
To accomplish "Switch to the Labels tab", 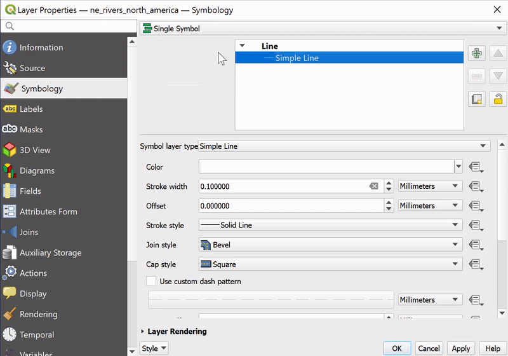I will [x=31, y=109].
